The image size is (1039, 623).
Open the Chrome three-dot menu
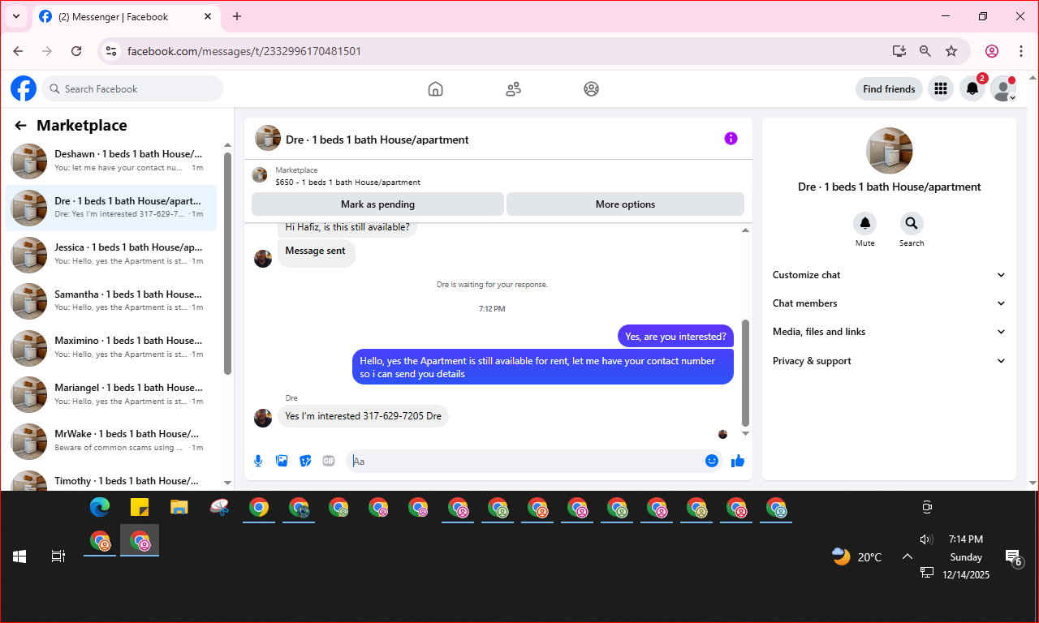point(1021,51)
